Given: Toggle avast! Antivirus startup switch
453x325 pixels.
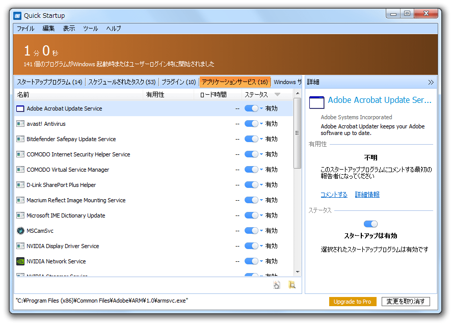Looking at the screenshot, I should tap(251, 124).
